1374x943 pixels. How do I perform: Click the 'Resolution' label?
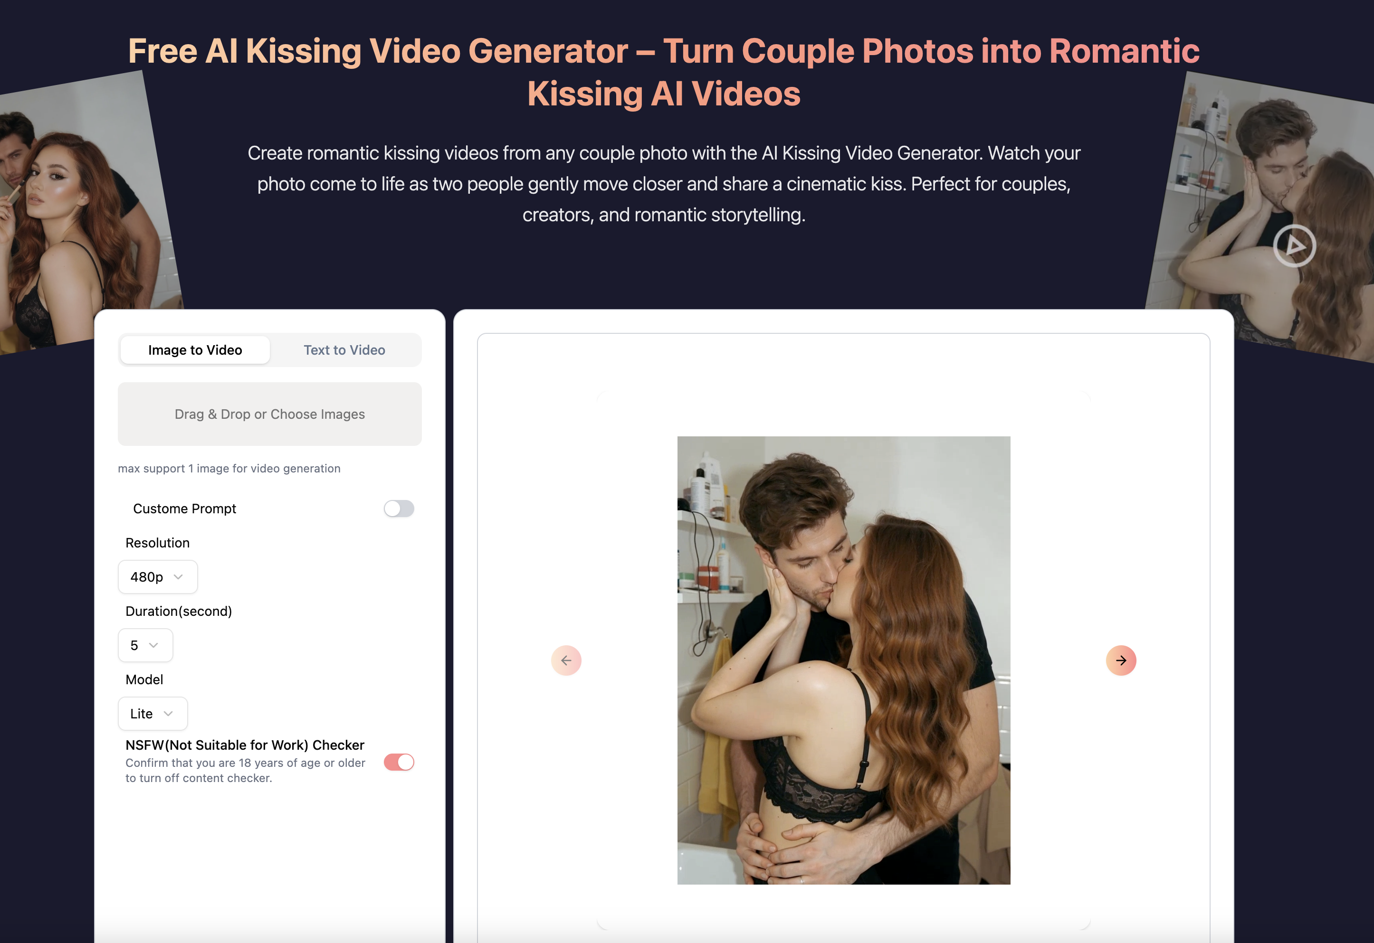(x=158, y=543)
